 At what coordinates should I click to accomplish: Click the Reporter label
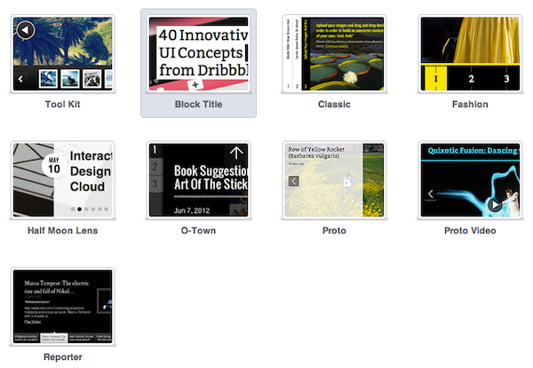point(63,356)
